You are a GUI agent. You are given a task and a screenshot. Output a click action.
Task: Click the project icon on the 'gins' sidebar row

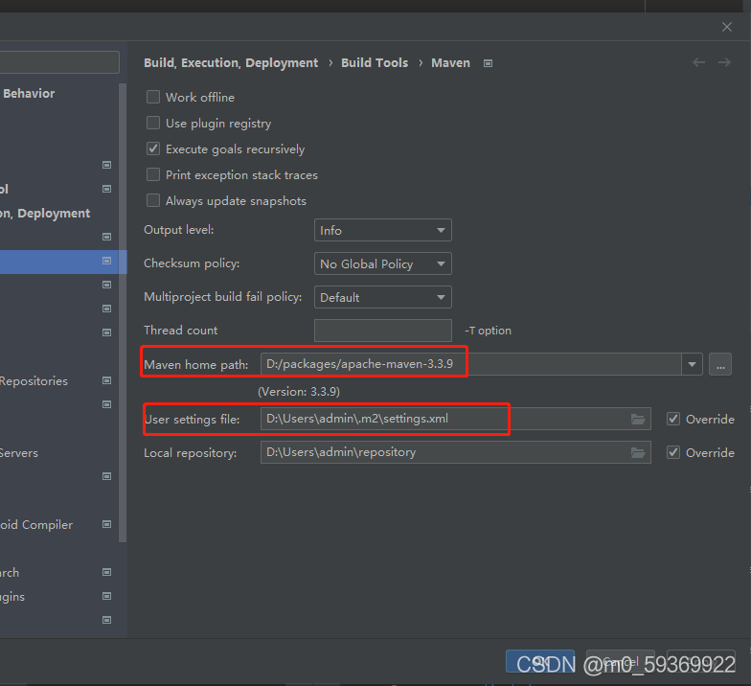(x=107, y=596)
